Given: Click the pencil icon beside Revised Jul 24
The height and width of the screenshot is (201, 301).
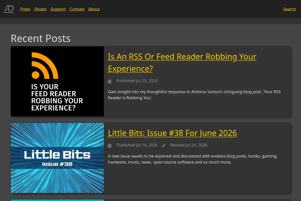Looking at the screenshot, I should (x=164, y=145).
